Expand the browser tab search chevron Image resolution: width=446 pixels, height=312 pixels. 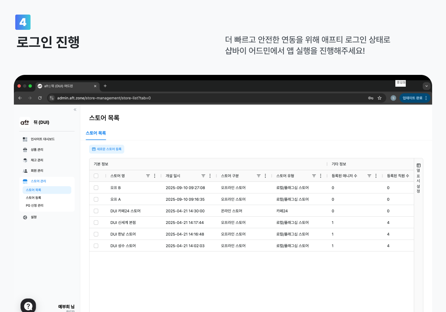click(426, 86)
